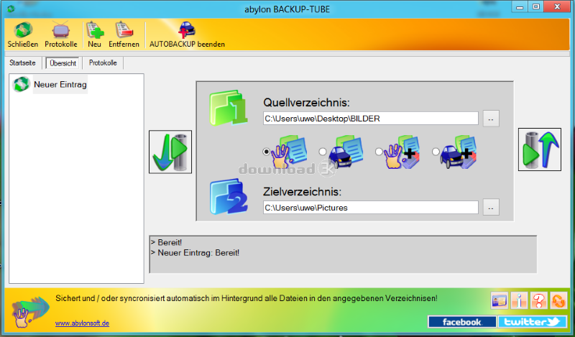Open the www.abylonsoft.de link
The height and width of the screenshot is (337, 575).
point(82,323)
